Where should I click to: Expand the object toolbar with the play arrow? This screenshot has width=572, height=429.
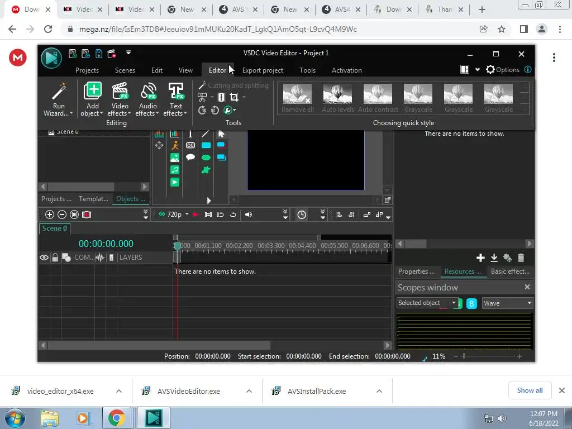[x=209, y=201]
